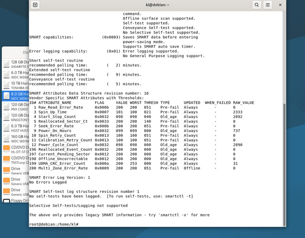Screen dimensions: 305x238
Task: Select the Floppy Drive entry
Action: (x=16, y=201)
